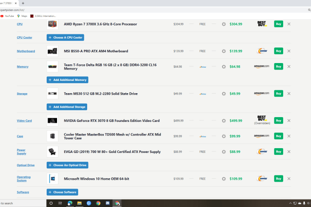Buy Microsoft Windows 10 Home OEM
This screenshot has width=311, height=207.
click(x=278, y=179)
